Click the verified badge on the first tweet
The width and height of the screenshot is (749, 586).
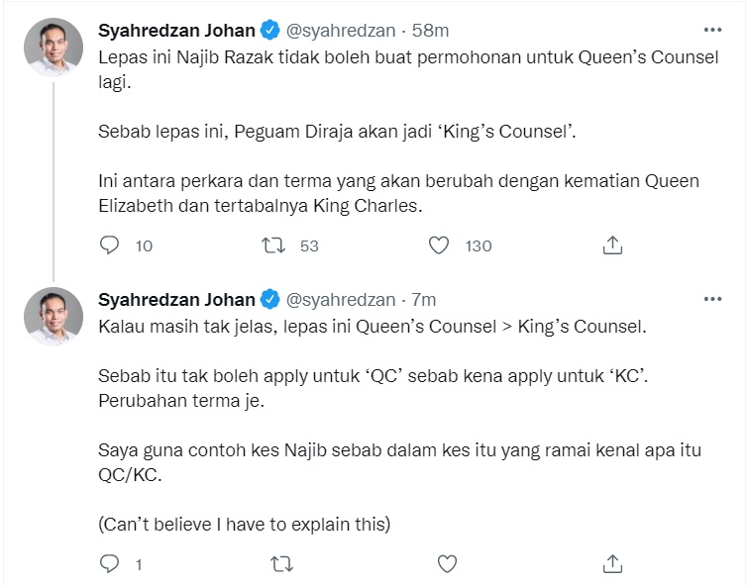269,30
